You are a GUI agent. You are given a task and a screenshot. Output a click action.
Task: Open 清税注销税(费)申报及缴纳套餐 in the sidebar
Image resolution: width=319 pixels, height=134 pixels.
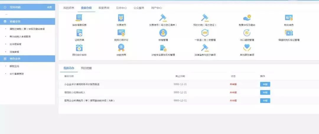tap(27, 29)
